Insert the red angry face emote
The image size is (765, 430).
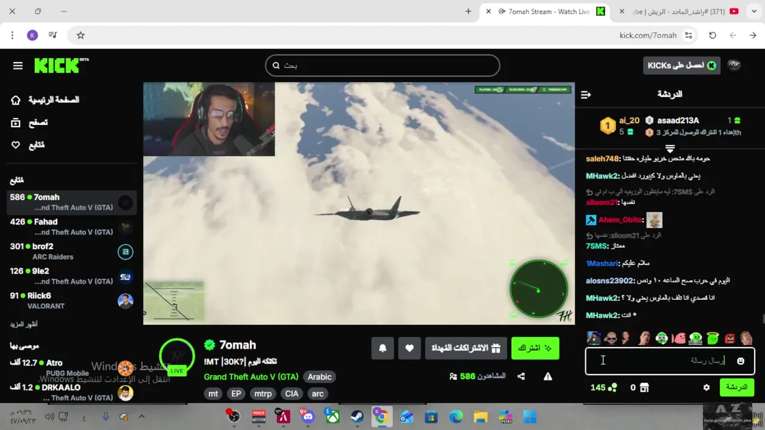730,338
